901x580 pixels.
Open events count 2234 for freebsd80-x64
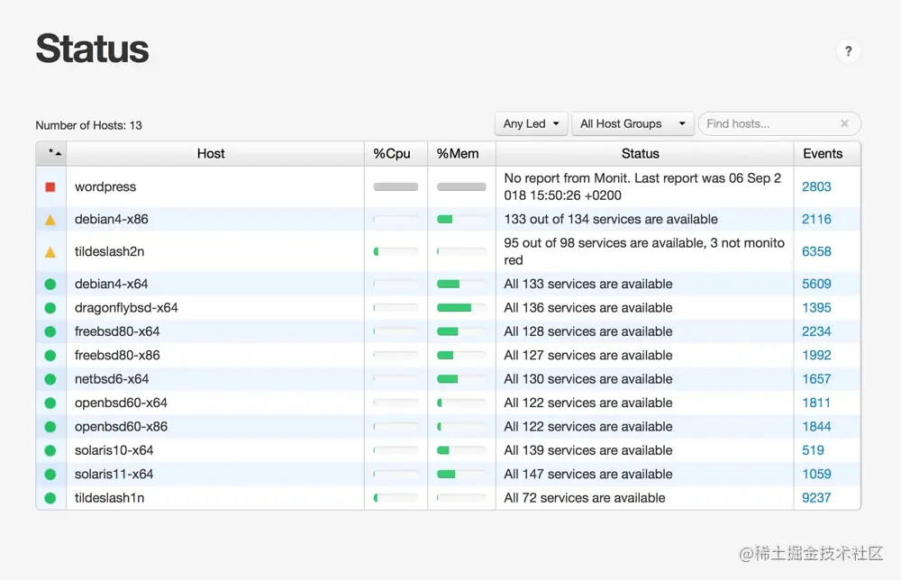coord(816,331)
